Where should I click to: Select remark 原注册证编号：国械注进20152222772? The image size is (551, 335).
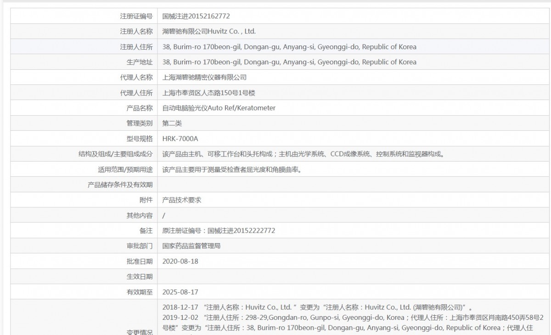click(x=219, y=230)
